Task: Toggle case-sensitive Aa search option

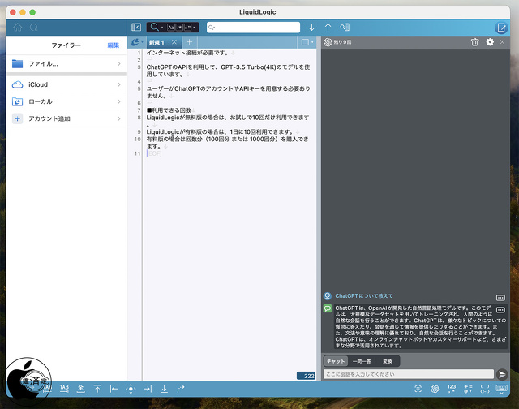Action: pyautogui.click(x=171, y=28)
